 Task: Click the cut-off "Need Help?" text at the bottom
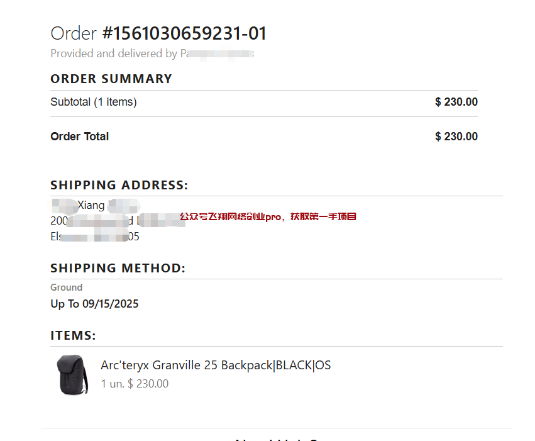coord(277,438)
